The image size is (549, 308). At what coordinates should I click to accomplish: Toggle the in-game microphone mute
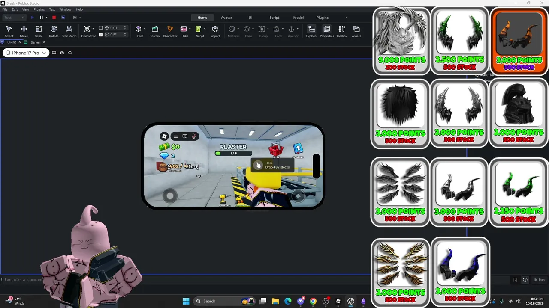(x=194, y=136)
